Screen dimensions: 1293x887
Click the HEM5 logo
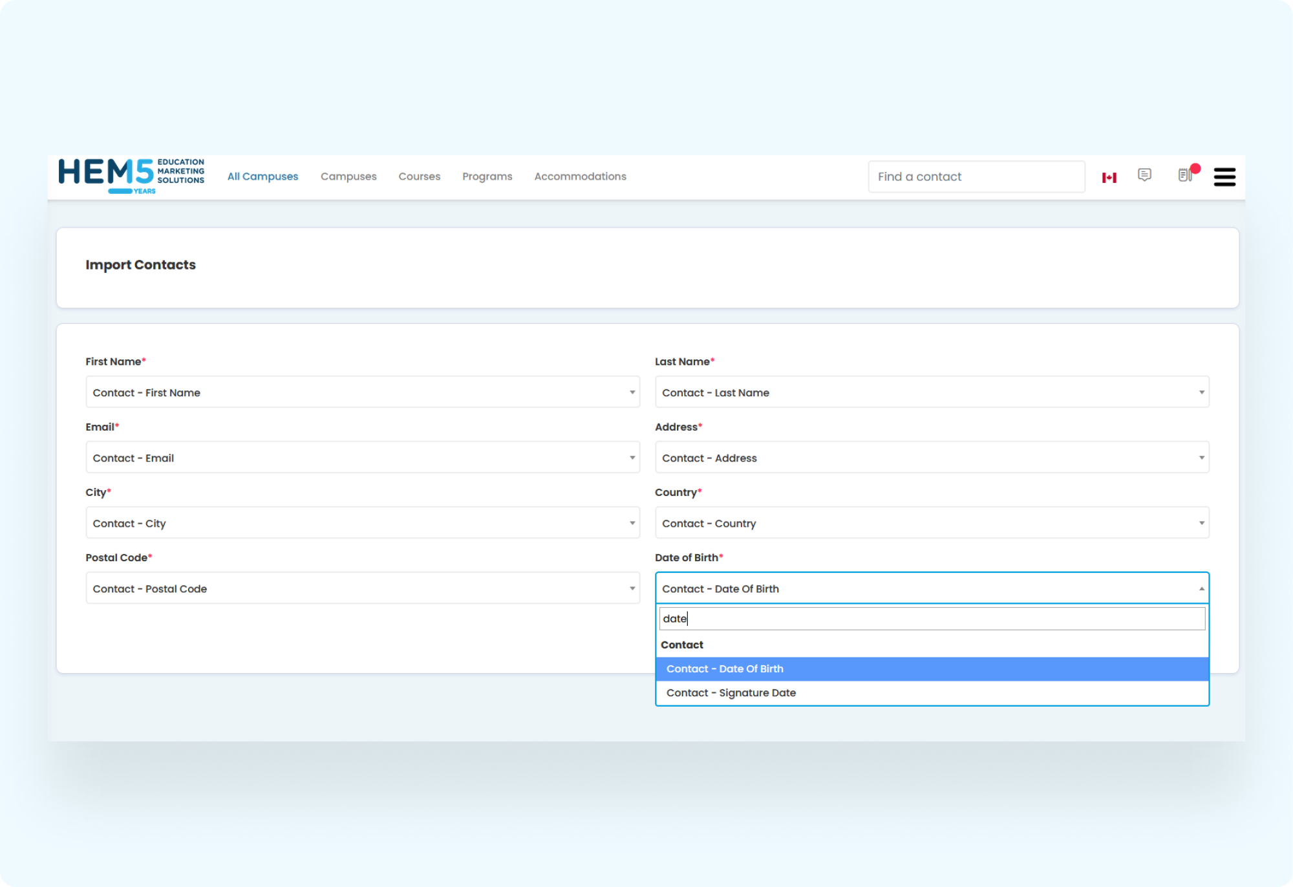pyautogui.click(x=131, y=176)
